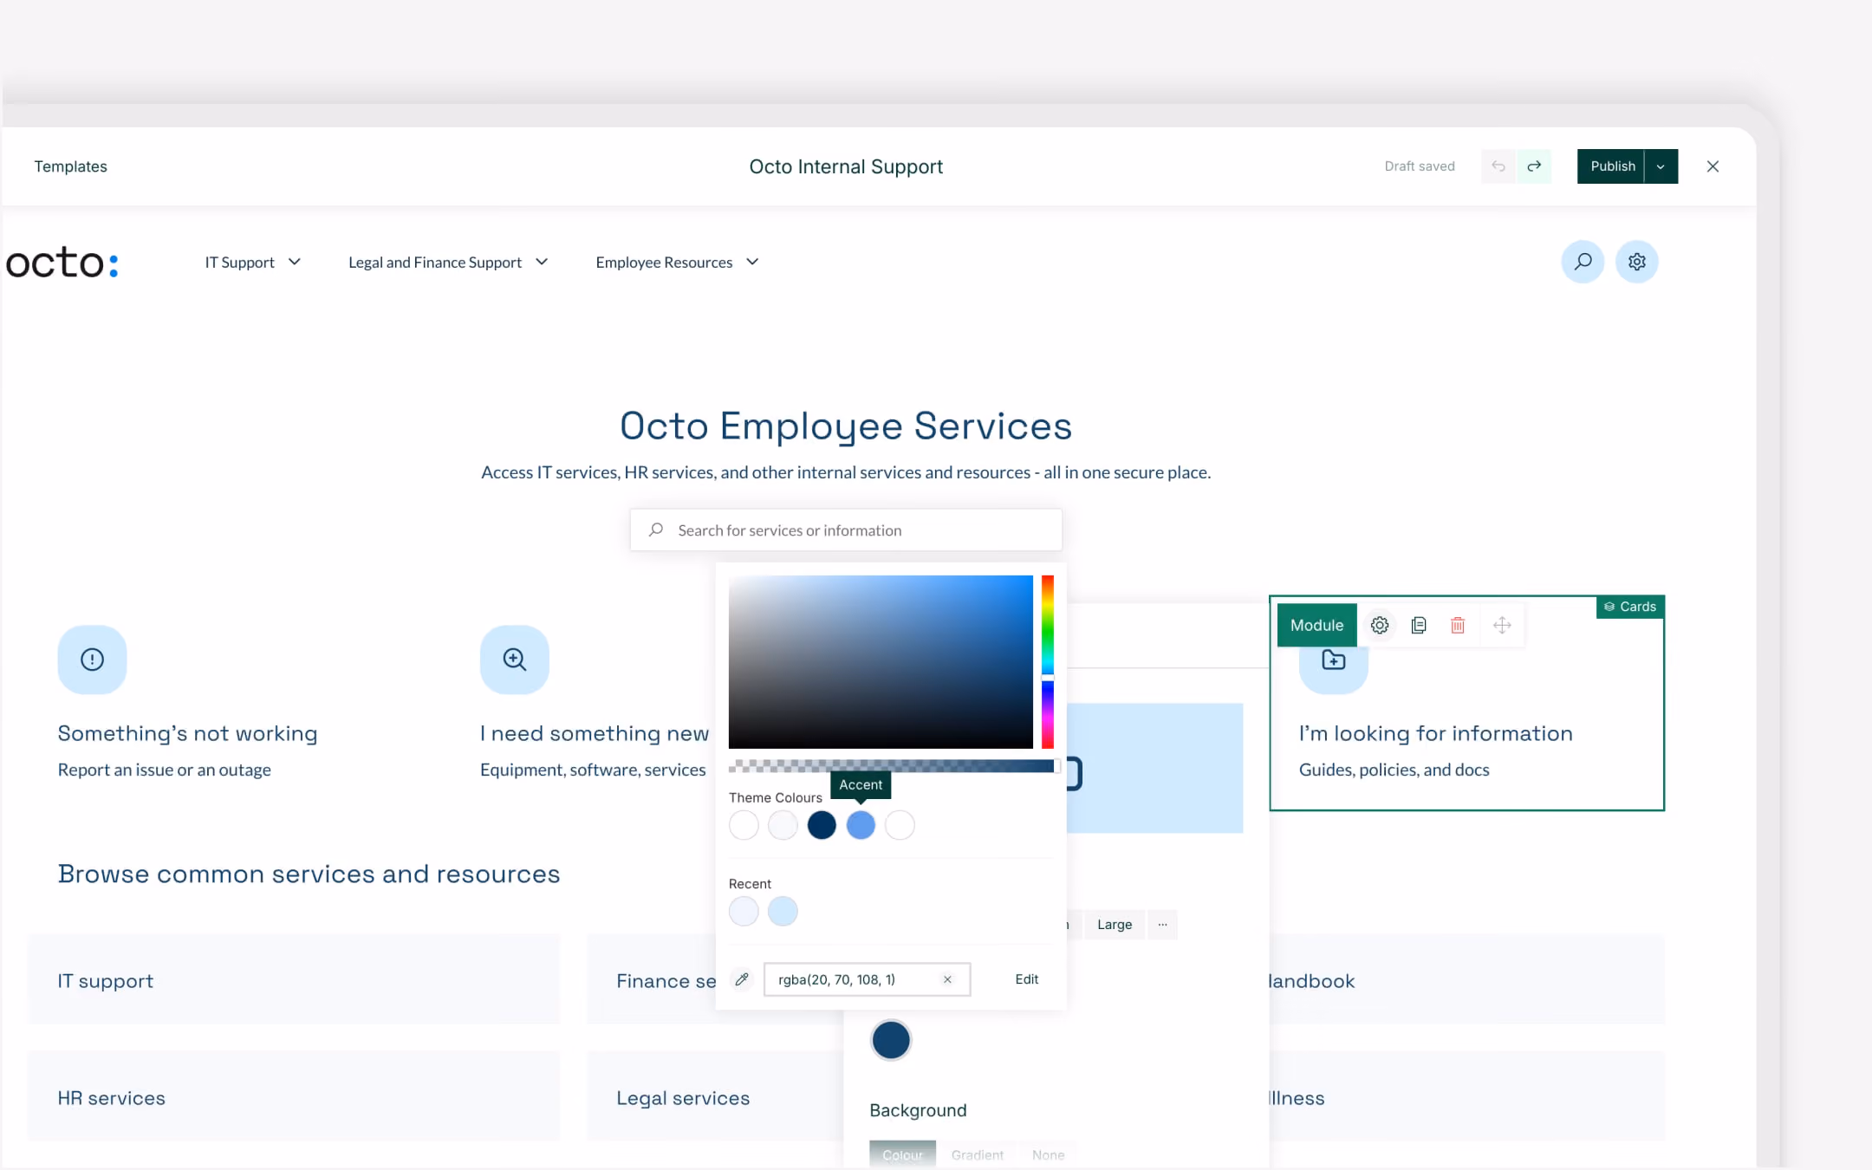The height and width of the screenshot is (1170, 1872).
Task: Click the search services input field
Action: [x=846, y=530]
